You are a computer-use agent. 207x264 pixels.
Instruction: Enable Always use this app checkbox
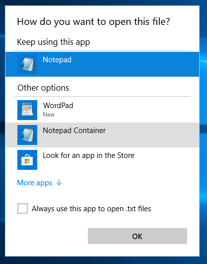click(x=22, y=208)
